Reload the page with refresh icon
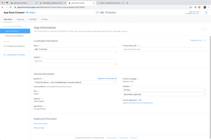 [10, 7]
